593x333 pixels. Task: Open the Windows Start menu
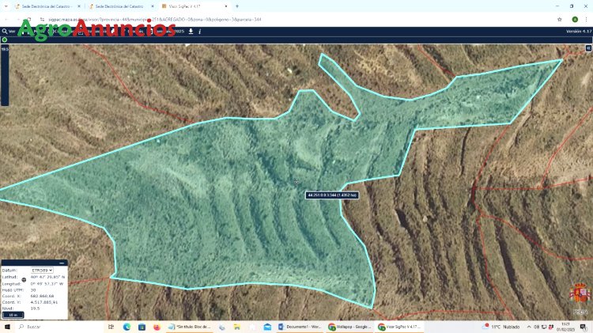click(7, 327)
